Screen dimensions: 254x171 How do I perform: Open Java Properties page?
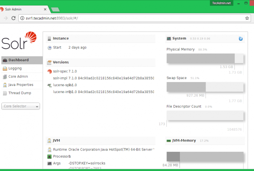click(21, 85)
